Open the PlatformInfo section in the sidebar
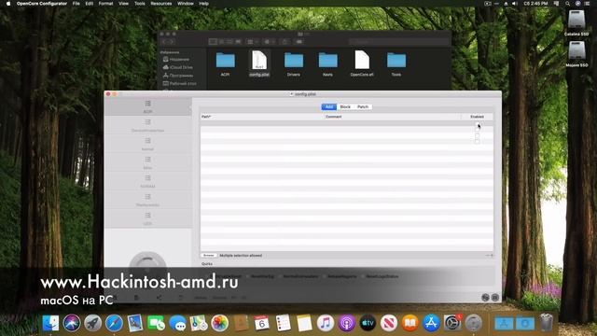This screenshot has height=336, width=597. coord(147,200)
